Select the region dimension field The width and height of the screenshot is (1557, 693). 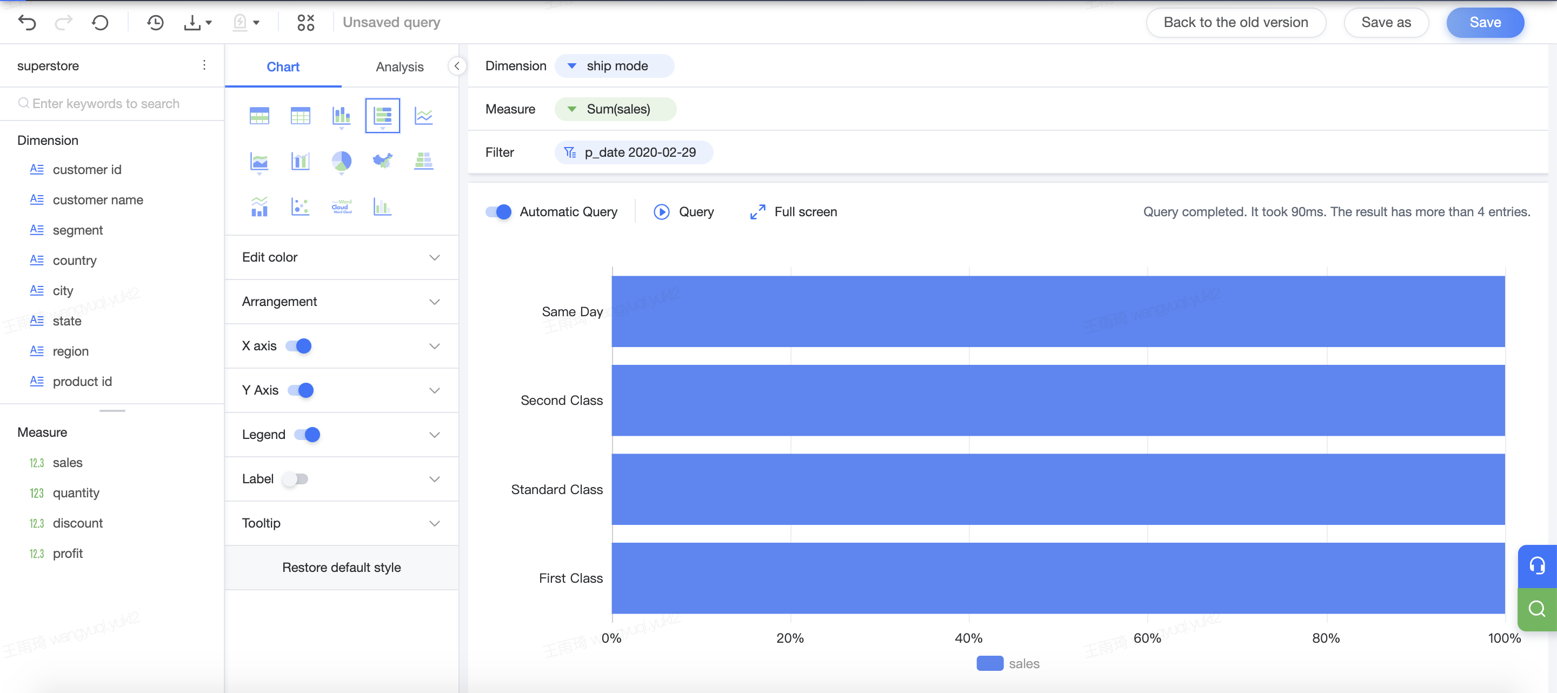[70, 351]
